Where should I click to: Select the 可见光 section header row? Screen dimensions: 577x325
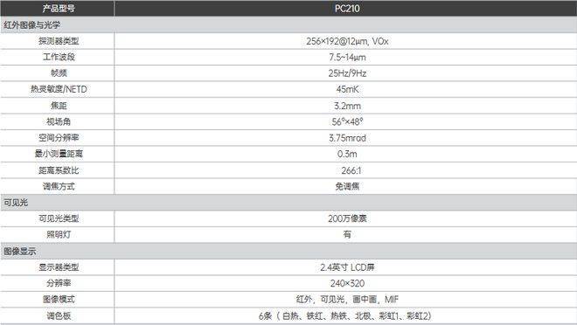288,203
